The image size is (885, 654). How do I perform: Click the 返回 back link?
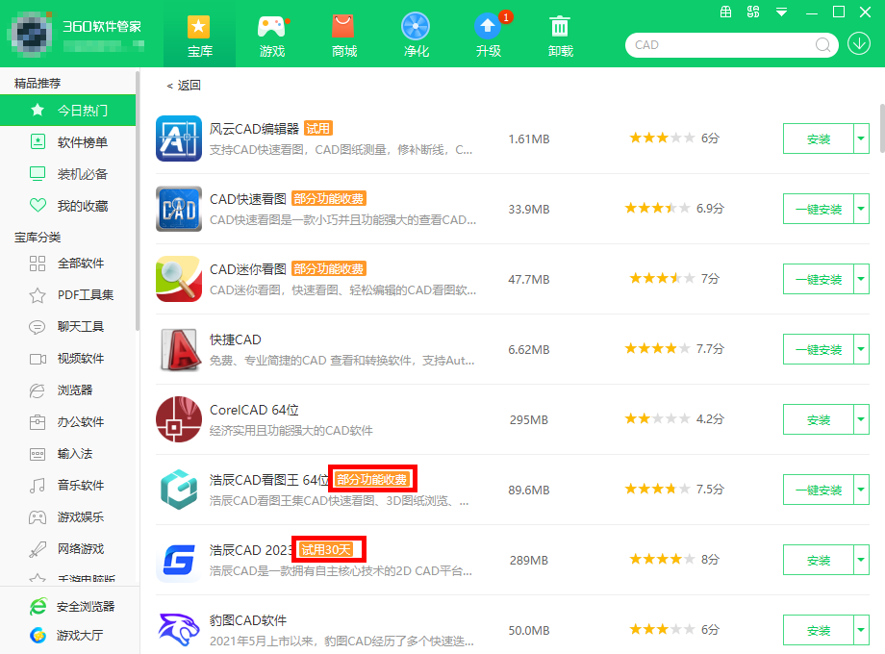click(x=184, y=86)
